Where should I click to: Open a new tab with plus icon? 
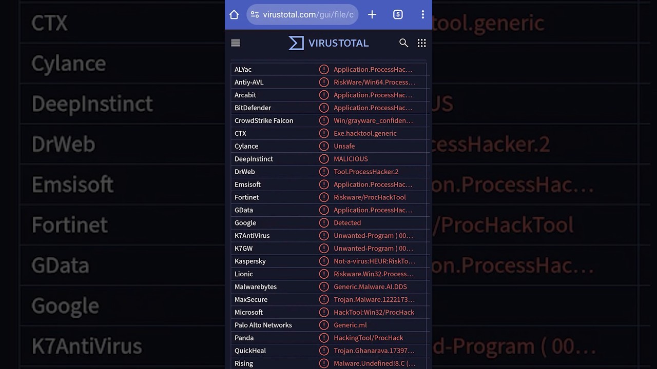(372, 15)
